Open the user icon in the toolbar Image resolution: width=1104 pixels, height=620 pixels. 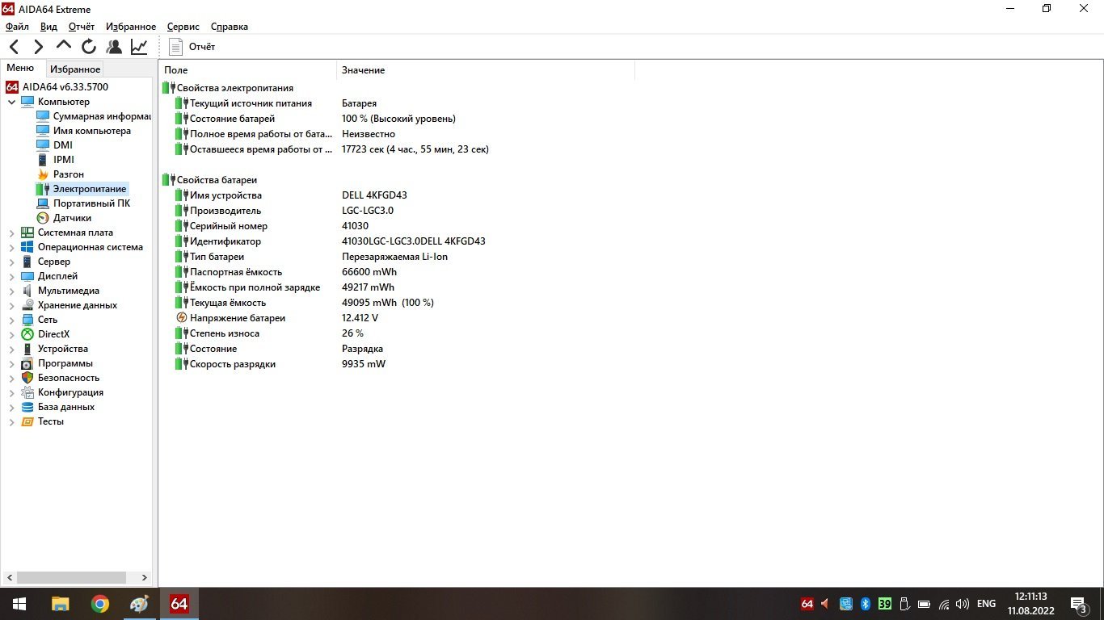click(x=114, y=47)
